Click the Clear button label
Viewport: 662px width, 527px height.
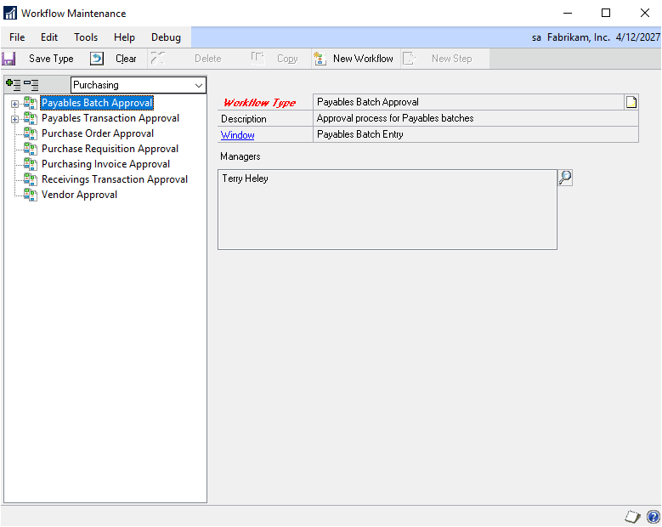coord(126,59)
